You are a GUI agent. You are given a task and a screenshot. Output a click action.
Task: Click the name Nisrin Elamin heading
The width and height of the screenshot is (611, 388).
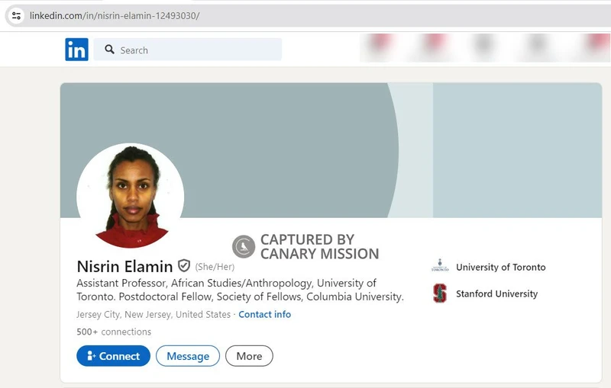tap(124, 266)
